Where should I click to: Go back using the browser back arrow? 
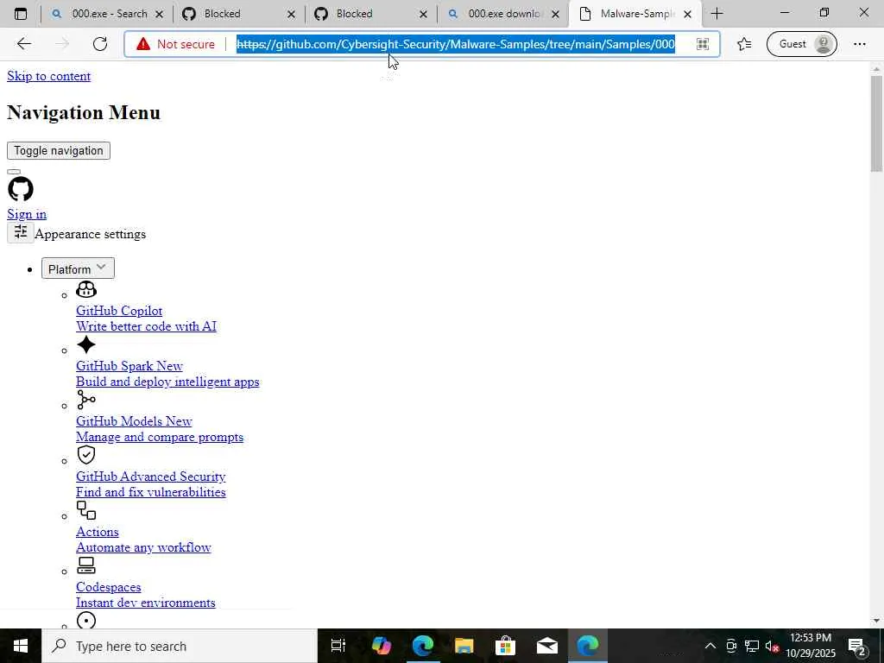[x=23, y=44]
